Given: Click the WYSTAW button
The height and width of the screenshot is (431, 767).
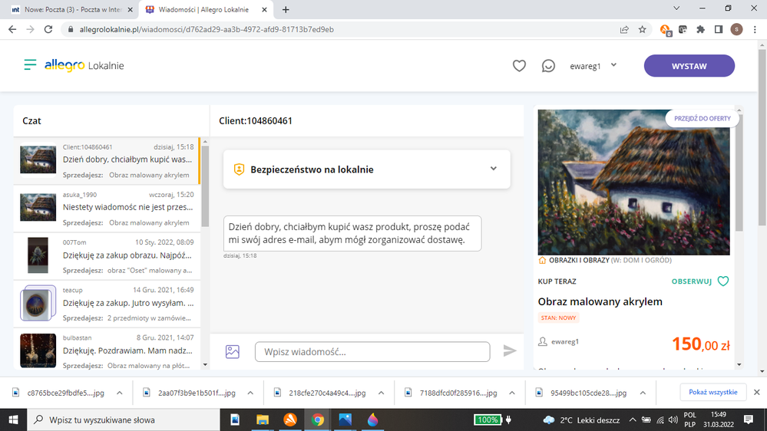Looking at the screenshot, I should (x=689, y=66).
